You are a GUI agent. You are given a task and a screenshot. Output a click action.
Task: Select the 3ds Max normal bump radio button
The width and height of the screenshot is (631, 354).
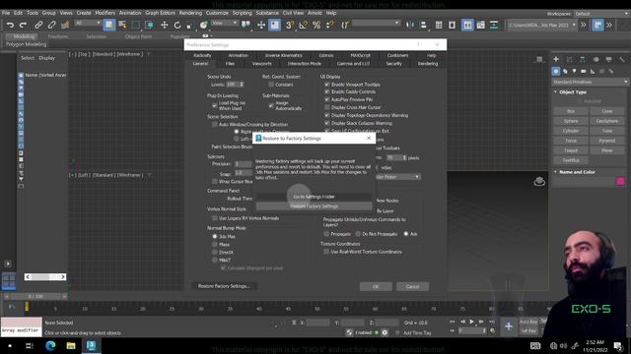point(215,236)
